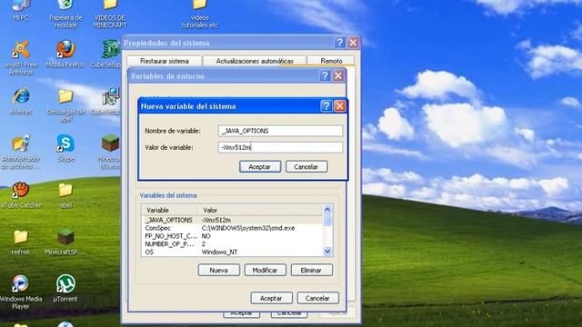This screenshot has width=582, height=327.
Task: Close the Variables de entorno window
Action: [338, 75]
